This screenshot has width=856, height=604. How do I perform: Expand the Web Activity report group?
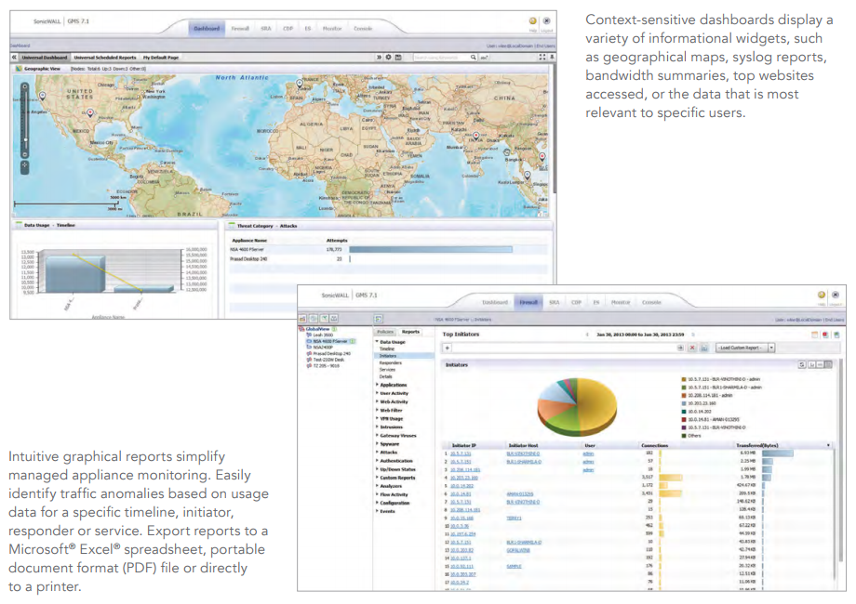coord(377,401)
